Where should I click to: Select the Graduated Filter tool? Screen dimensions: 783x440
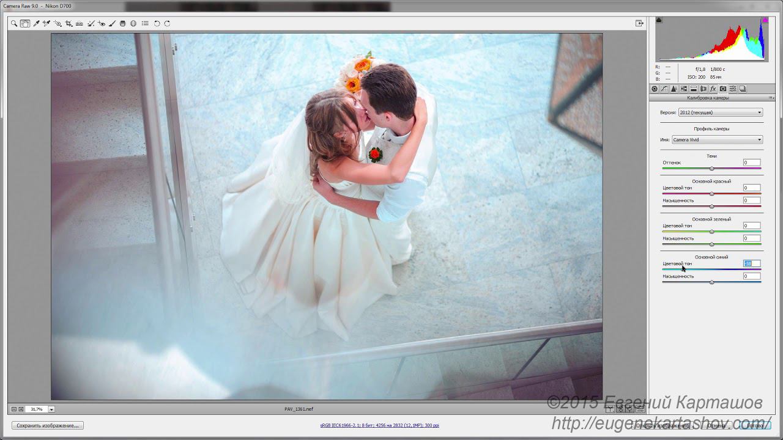pos(122,23)
